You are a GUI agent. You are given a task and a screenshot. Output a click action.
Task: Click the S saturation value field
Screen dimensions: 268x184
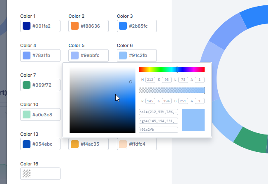pyautogui.click(x=167, y=80)
